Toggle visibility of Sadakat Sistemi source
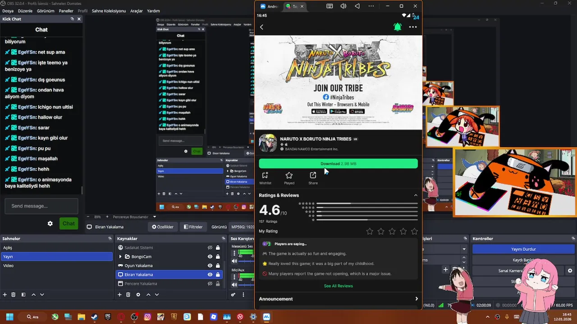Image resolution: width=577 pixels, height=324 pixels. (210, 247)
